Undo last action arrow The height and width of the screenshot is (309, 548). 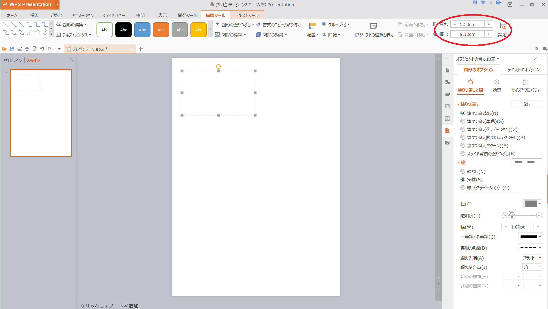coord(42,49)
